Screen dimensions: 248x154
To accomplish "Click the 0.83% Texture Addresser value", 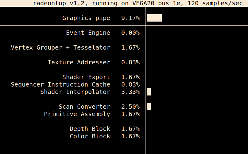I will (x=130, y=63).
